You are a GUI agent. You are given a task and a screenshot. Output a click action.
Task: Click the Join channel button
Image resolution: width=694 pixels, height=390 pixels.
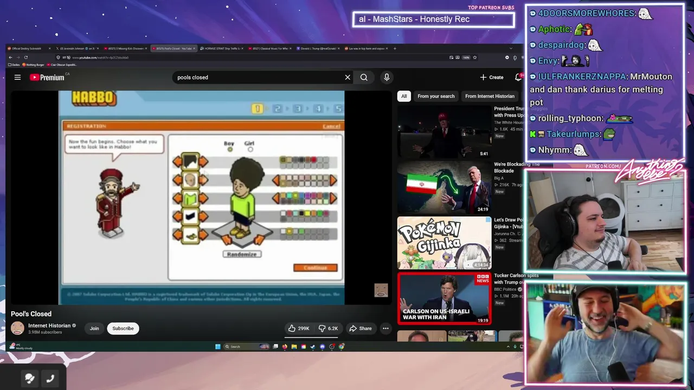pos(94,328)
